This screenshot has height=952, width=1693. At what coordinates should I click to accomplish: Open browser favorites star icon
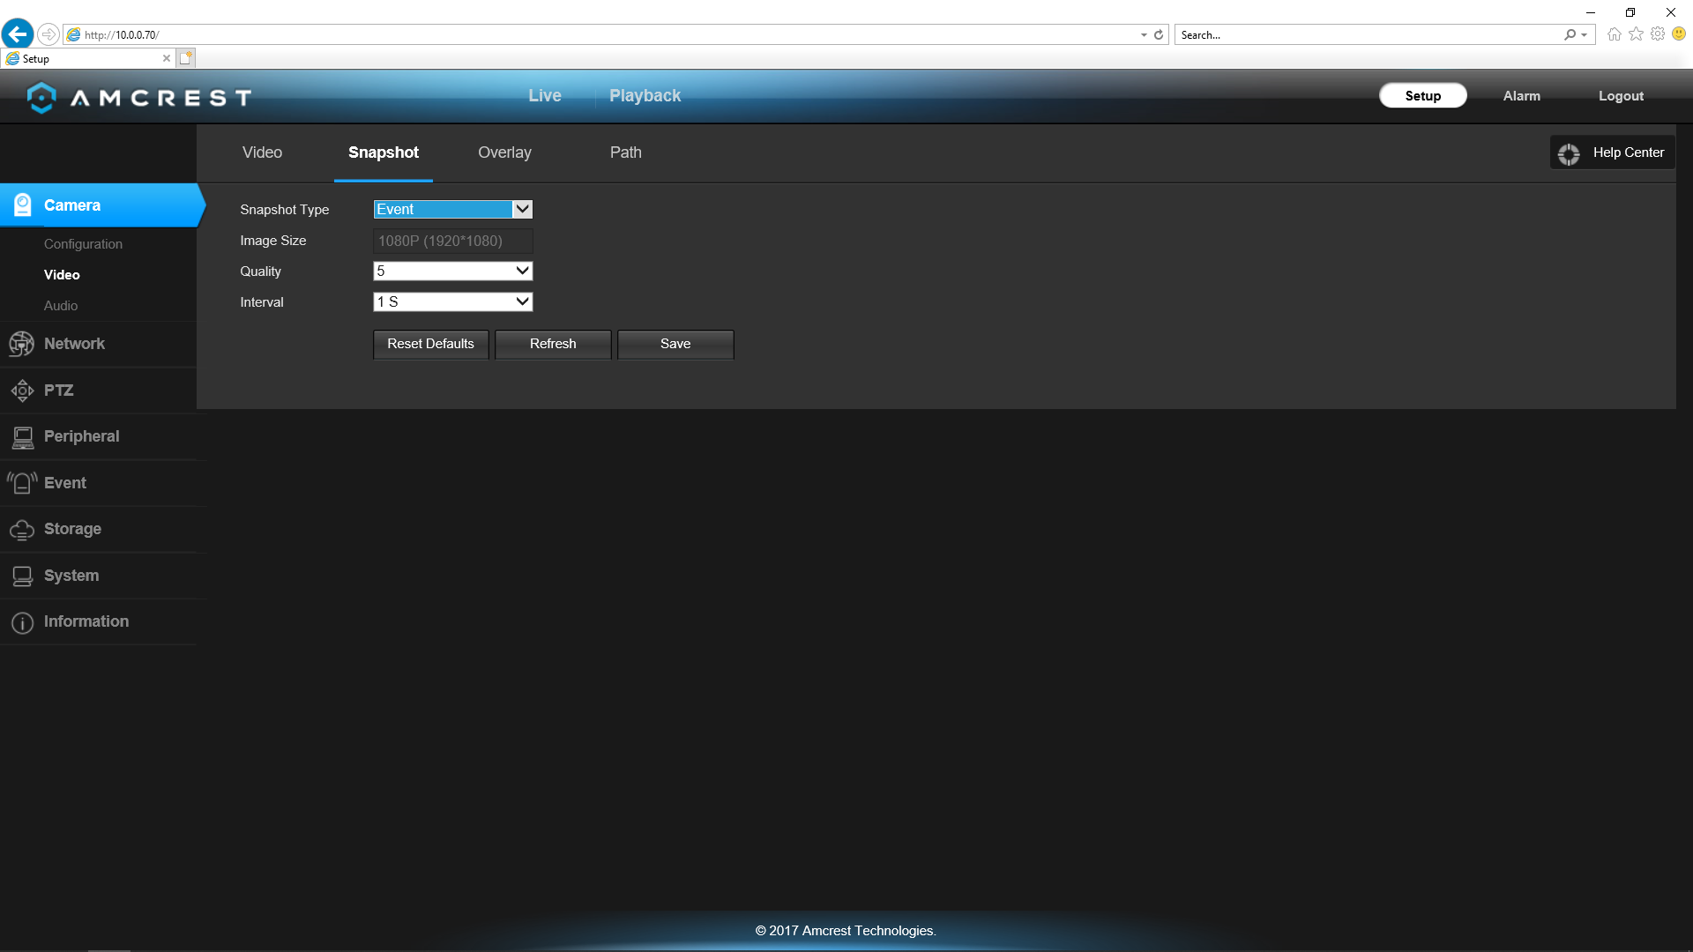point(1636,34)
